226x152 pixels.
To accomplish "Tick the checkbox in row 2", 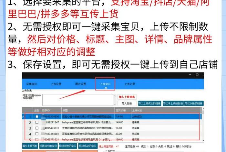I will click(x=37, y=122).
